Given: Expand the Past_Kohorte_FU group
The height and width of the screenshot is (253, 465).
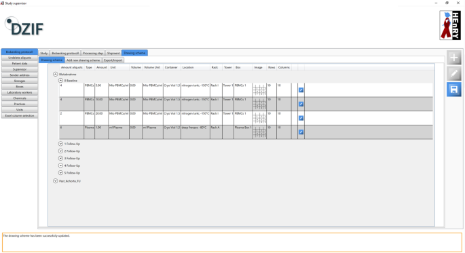Looking at the screenshot, I should [x=56, y=180].
